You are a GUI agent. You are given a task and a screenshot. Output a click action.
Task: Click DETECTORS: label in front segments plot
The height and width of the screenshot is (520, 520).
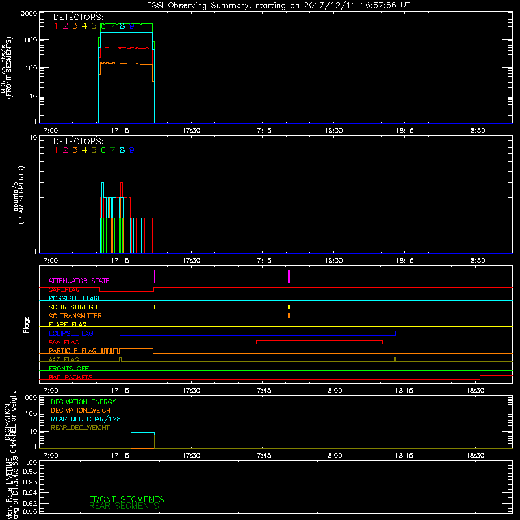tap(79, 18)
